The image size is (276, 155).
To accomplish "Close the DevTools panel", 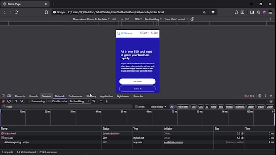I will point(271,96).
